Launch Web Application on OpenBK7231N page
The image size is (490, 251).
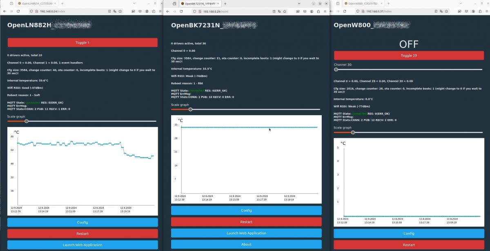[246, 233]
